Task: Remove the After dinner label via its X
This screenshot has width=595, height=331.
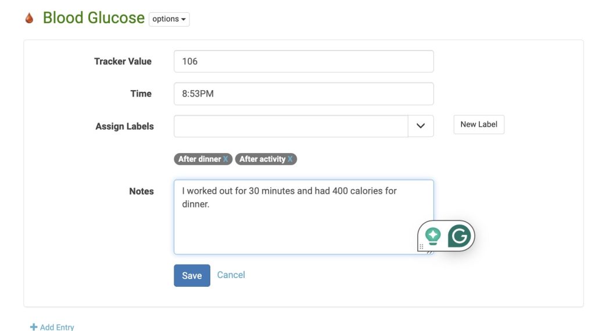Action: click(226, 159)
